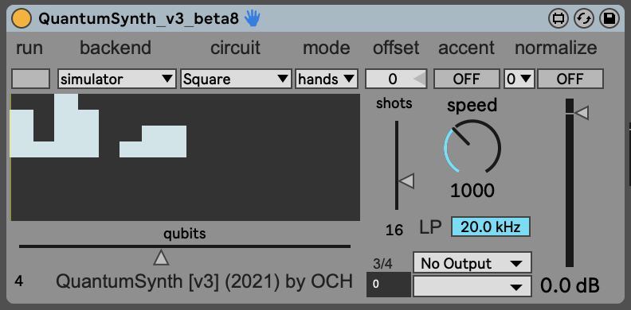Toggle the device activator orange circle
The image size is (631, 310).
click(22, 18)
